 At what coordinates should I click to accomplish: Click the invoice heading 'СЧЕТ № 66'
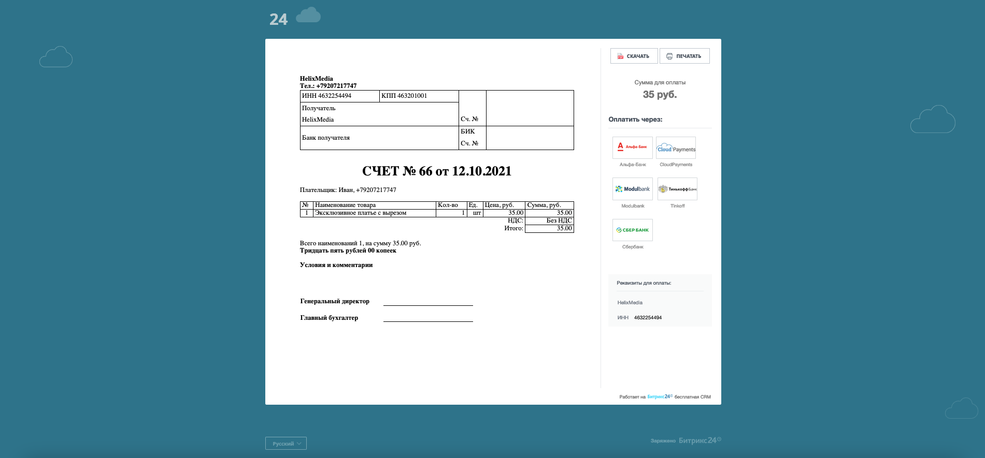click(436, 171)
